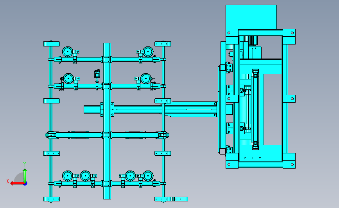Screen dimensions: 339x208
Task: Click the red X axis arrow of the triad
Action: tap(17, 183)
